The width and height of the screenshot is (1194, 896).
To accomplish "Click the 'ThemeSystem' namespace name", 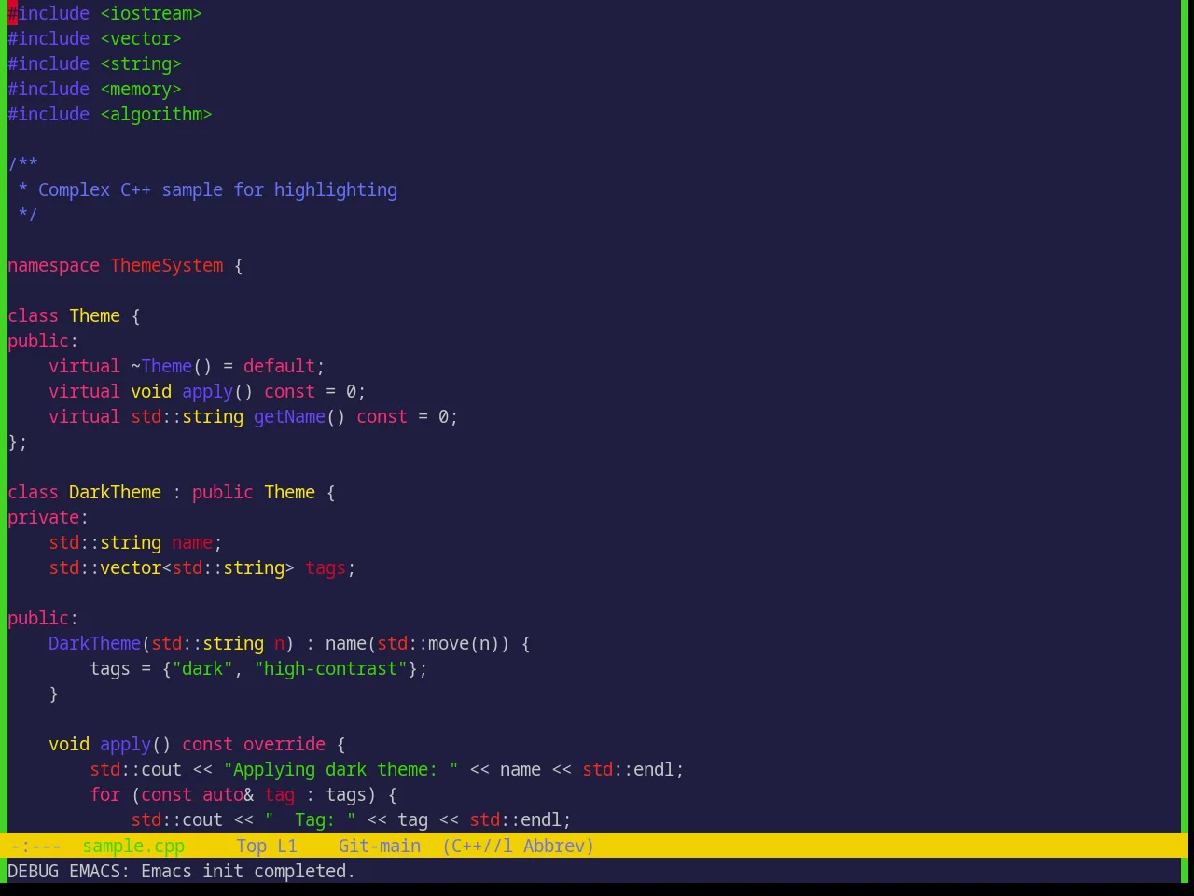I will coord(167,265).
